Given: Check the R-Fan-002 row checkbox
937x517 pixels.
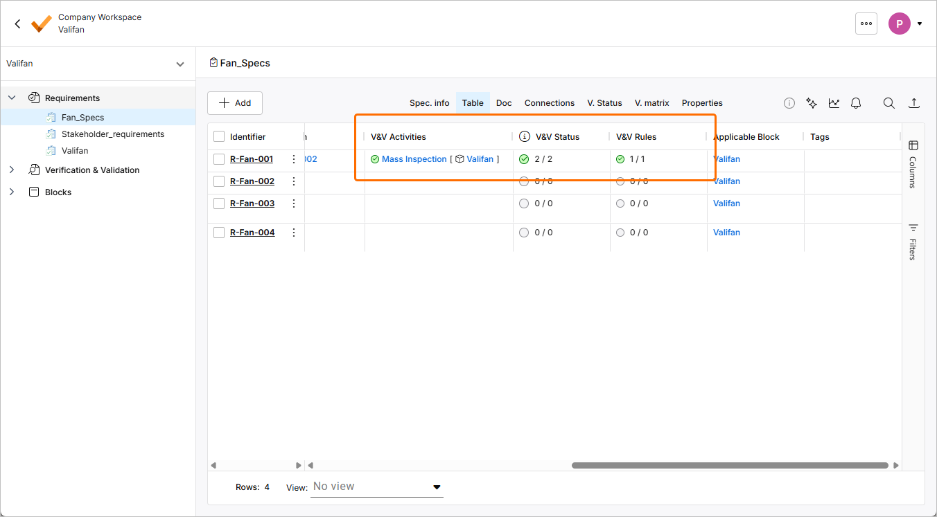Looking at the screenshot, I should coord(219,181).
